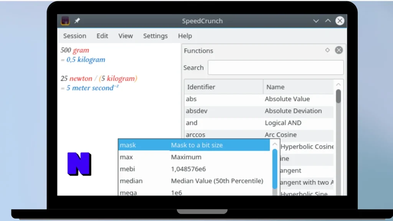Close the SpeedCrunch window
This screenshot has width=393, height=221.
point(340,21)
